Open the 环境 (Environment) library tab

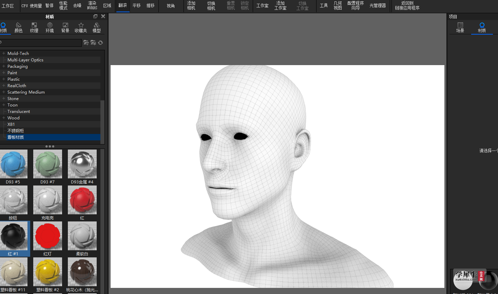(x=50, y=27)
